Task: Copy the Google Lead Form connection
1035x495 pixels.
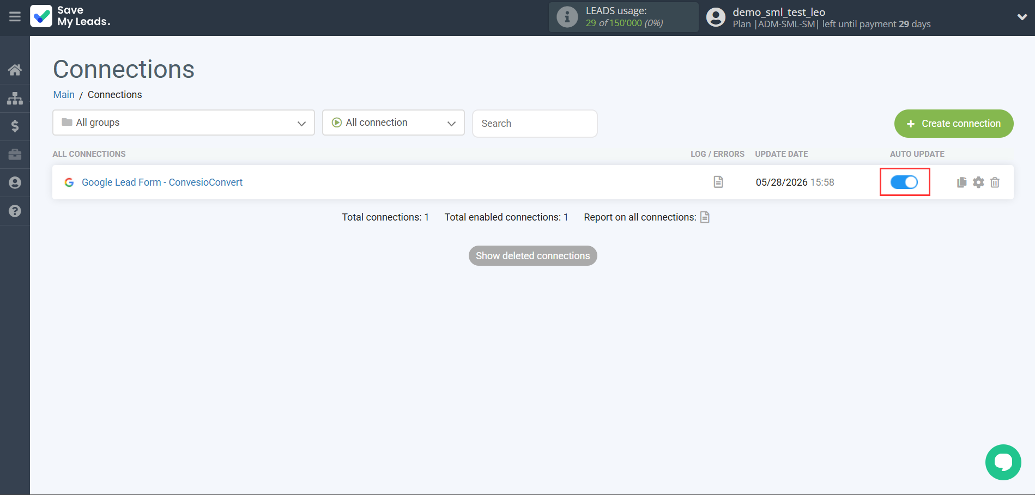Action: [x=962, y=182]
